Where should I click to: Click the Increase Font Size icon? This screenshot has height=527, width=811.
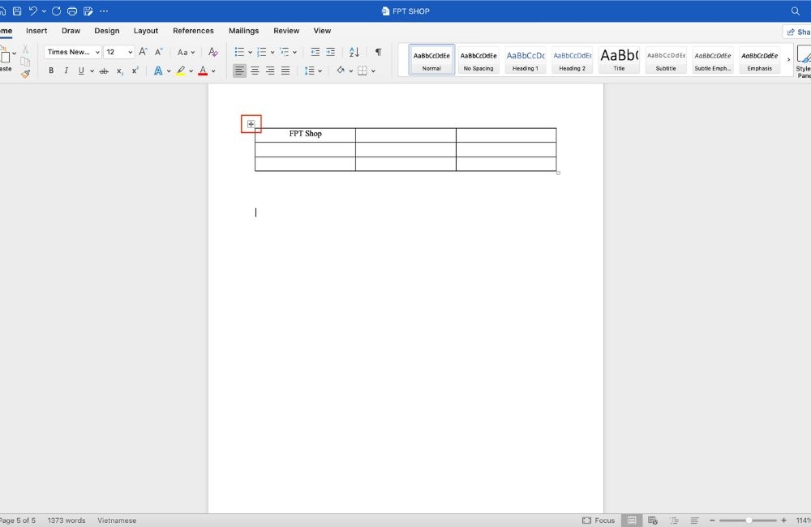click(x=144, y=52)
